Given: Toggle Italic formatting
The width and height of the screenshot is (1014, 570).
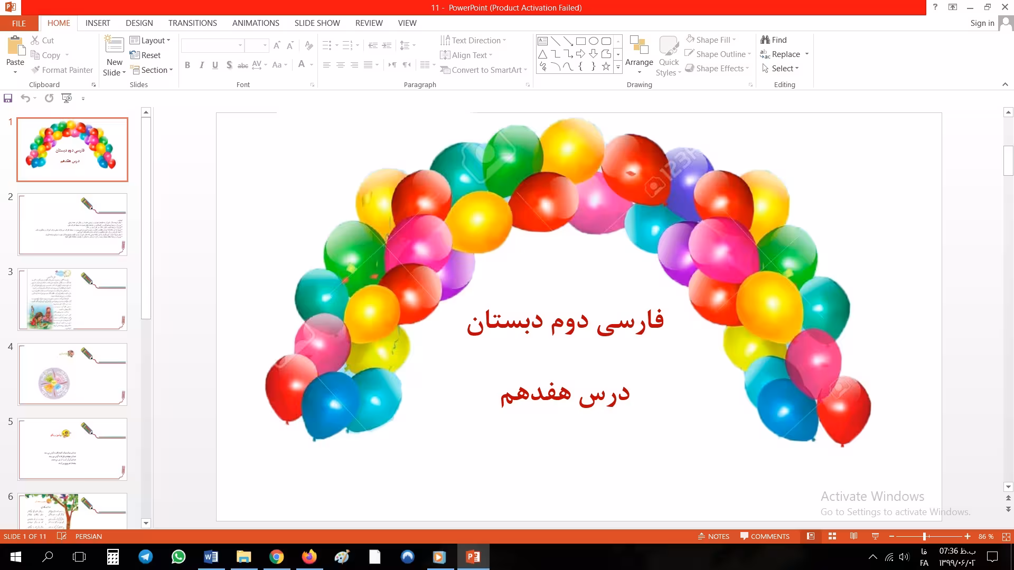Looking at the screenshot, I should (x=201, y=65).
